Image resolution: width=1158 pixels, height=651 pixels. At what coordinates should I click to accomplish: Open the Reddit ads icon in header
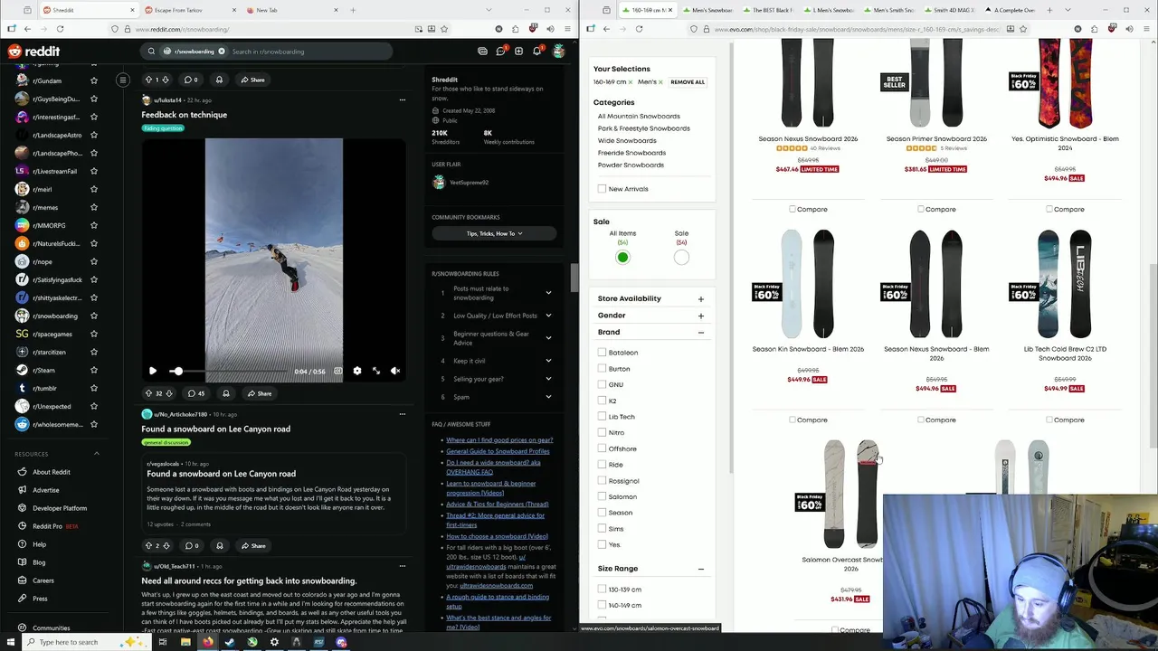click(482, 52)
